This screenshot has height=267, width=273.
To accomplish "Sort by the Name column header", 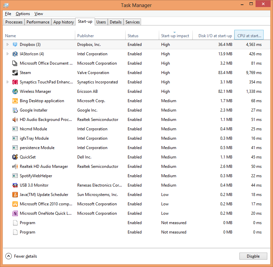I will (x=39, y=36).
